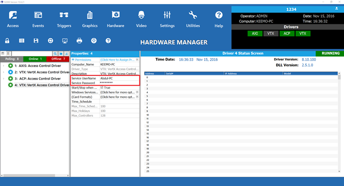
Task: Click the download arrow toolbar icon
Action: coord(94,41)
